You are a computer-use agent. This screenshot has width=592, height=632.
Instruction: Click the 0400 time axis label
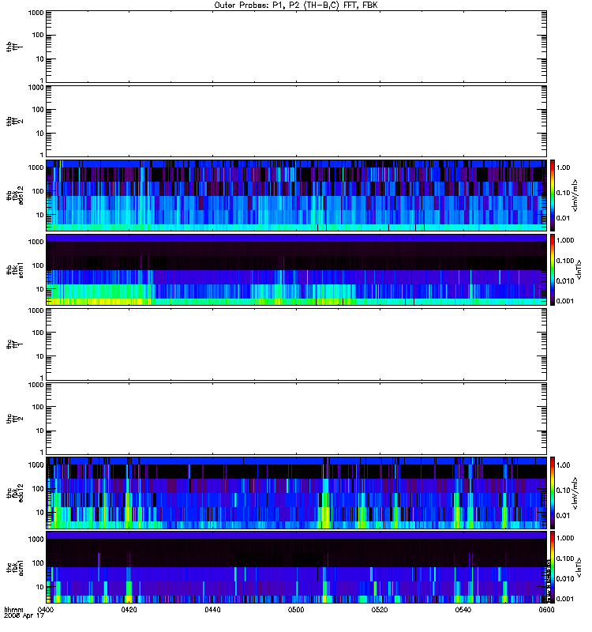pos(45,609)
